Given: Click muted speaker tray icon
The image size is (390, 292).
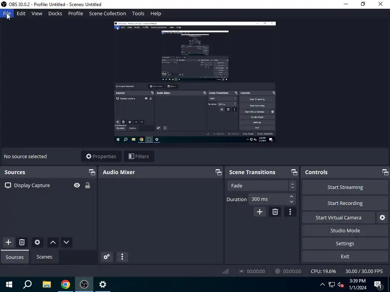Looking at the screenshot, I should click(x=340, y=284).
